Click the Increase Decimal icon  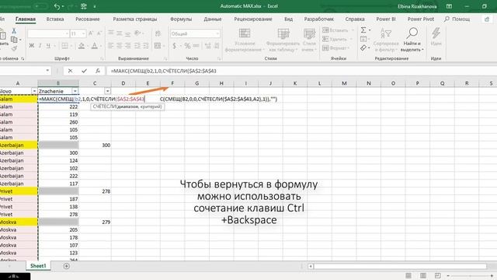click(x=208, y=46)
